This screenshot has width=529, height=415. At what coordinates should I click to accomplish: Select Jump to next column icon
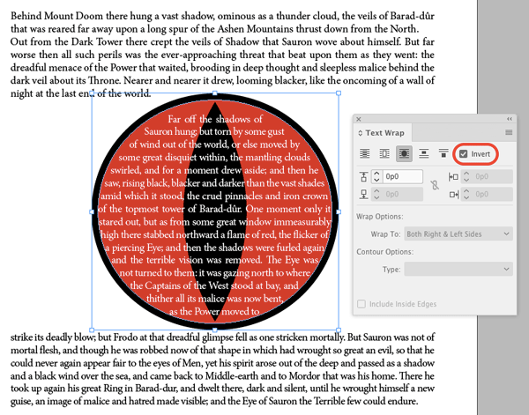click(x=443, y=153)
